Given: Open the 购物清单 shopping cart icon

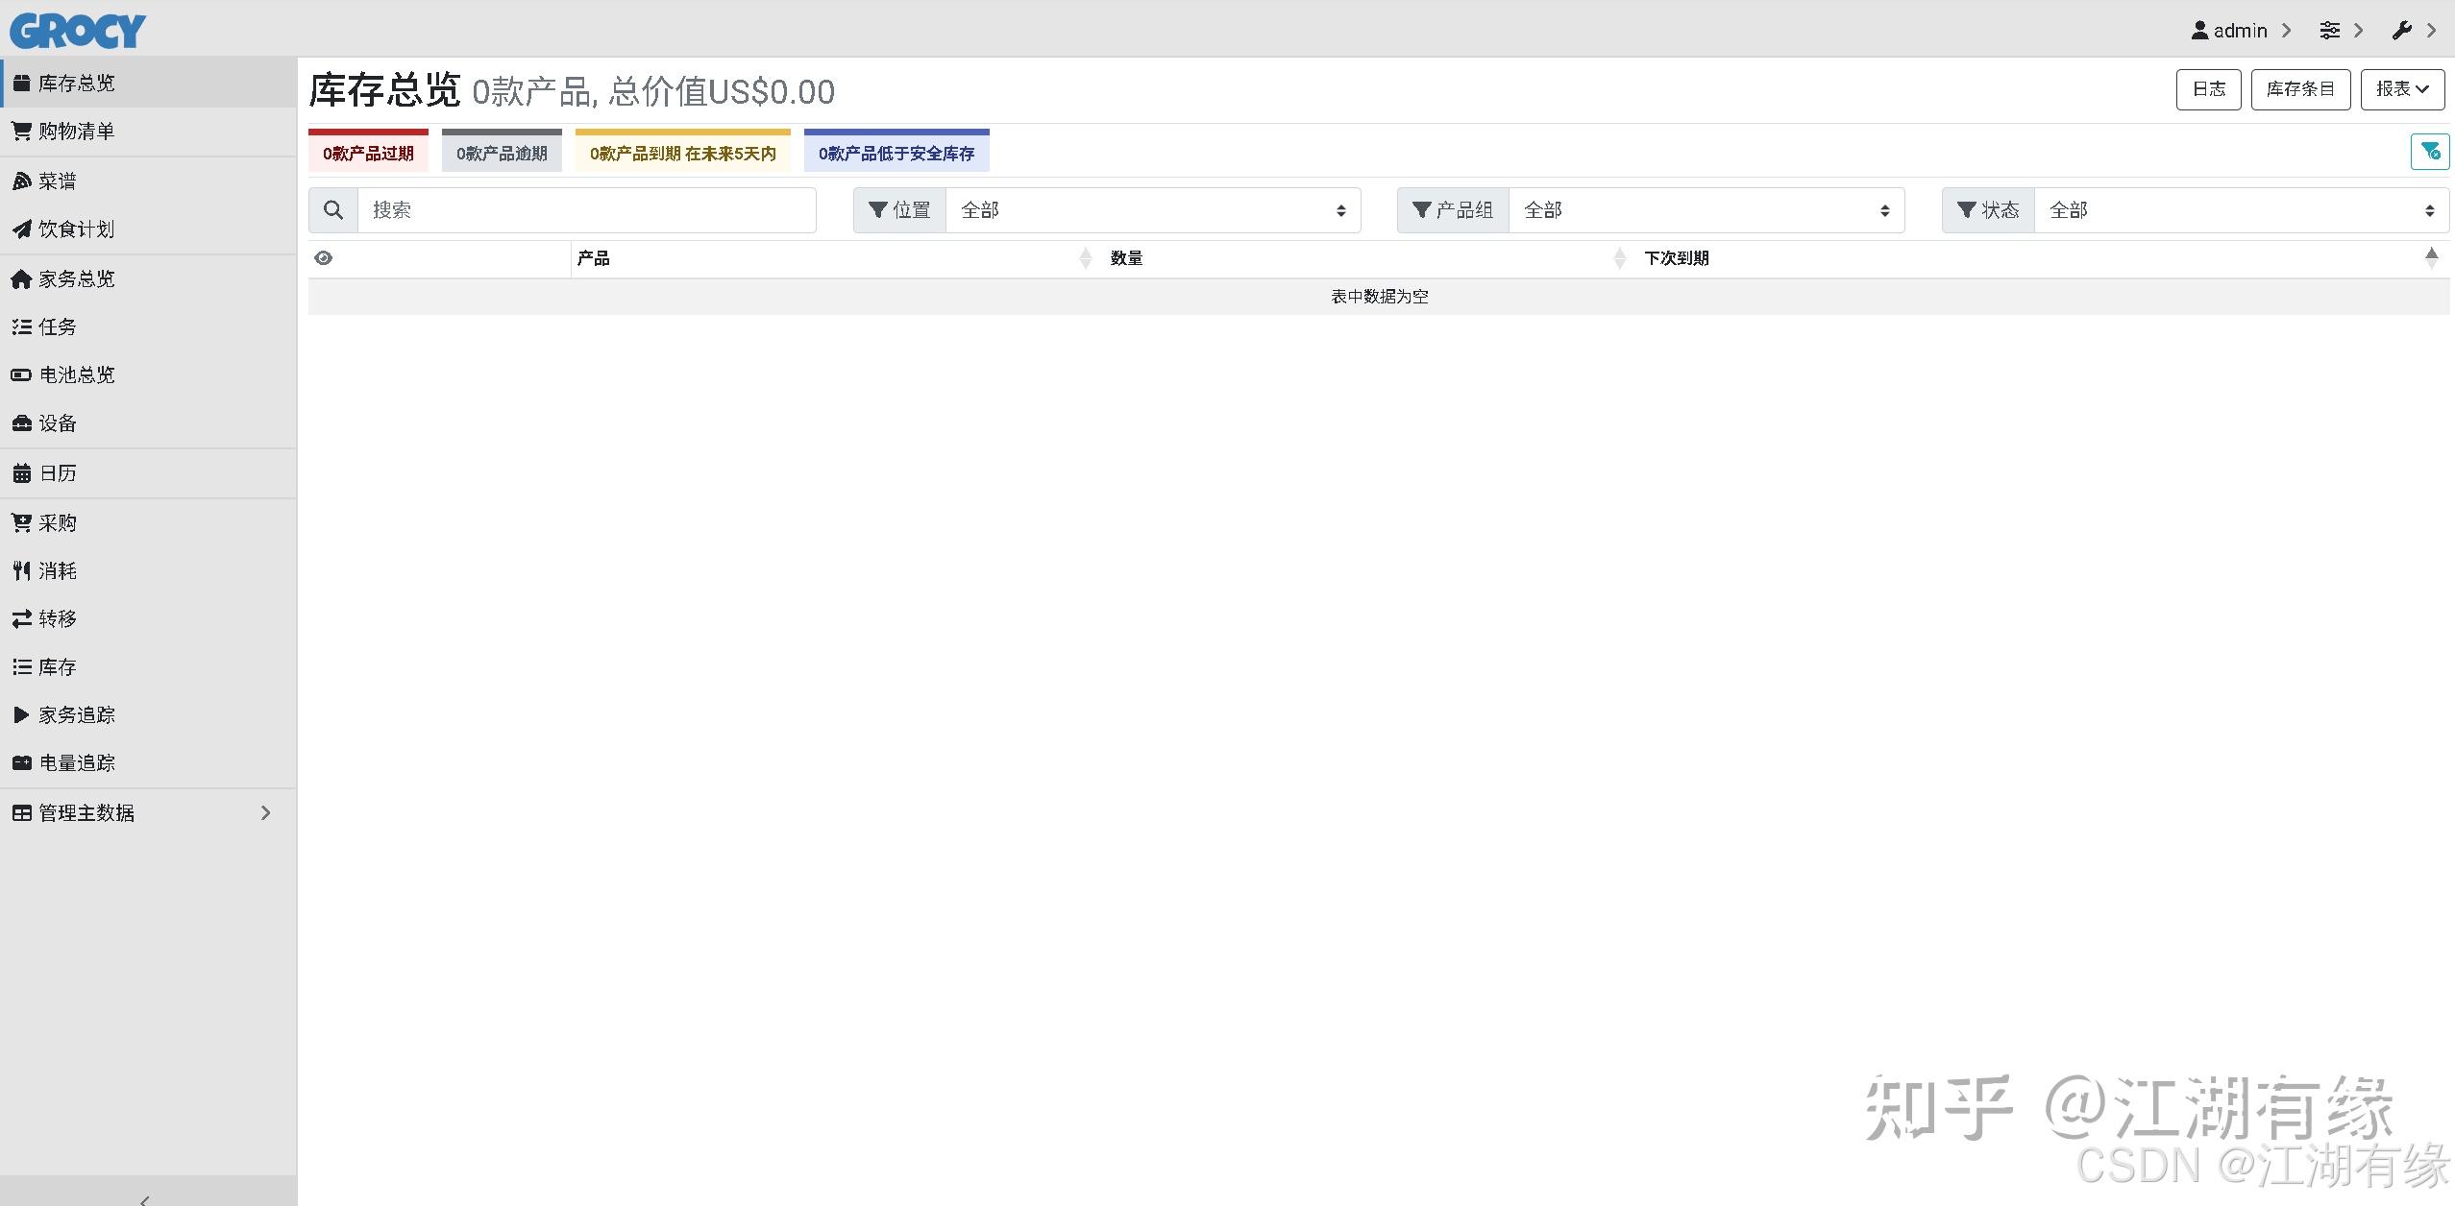Looking at the screenshot, I should pos(21,132).
